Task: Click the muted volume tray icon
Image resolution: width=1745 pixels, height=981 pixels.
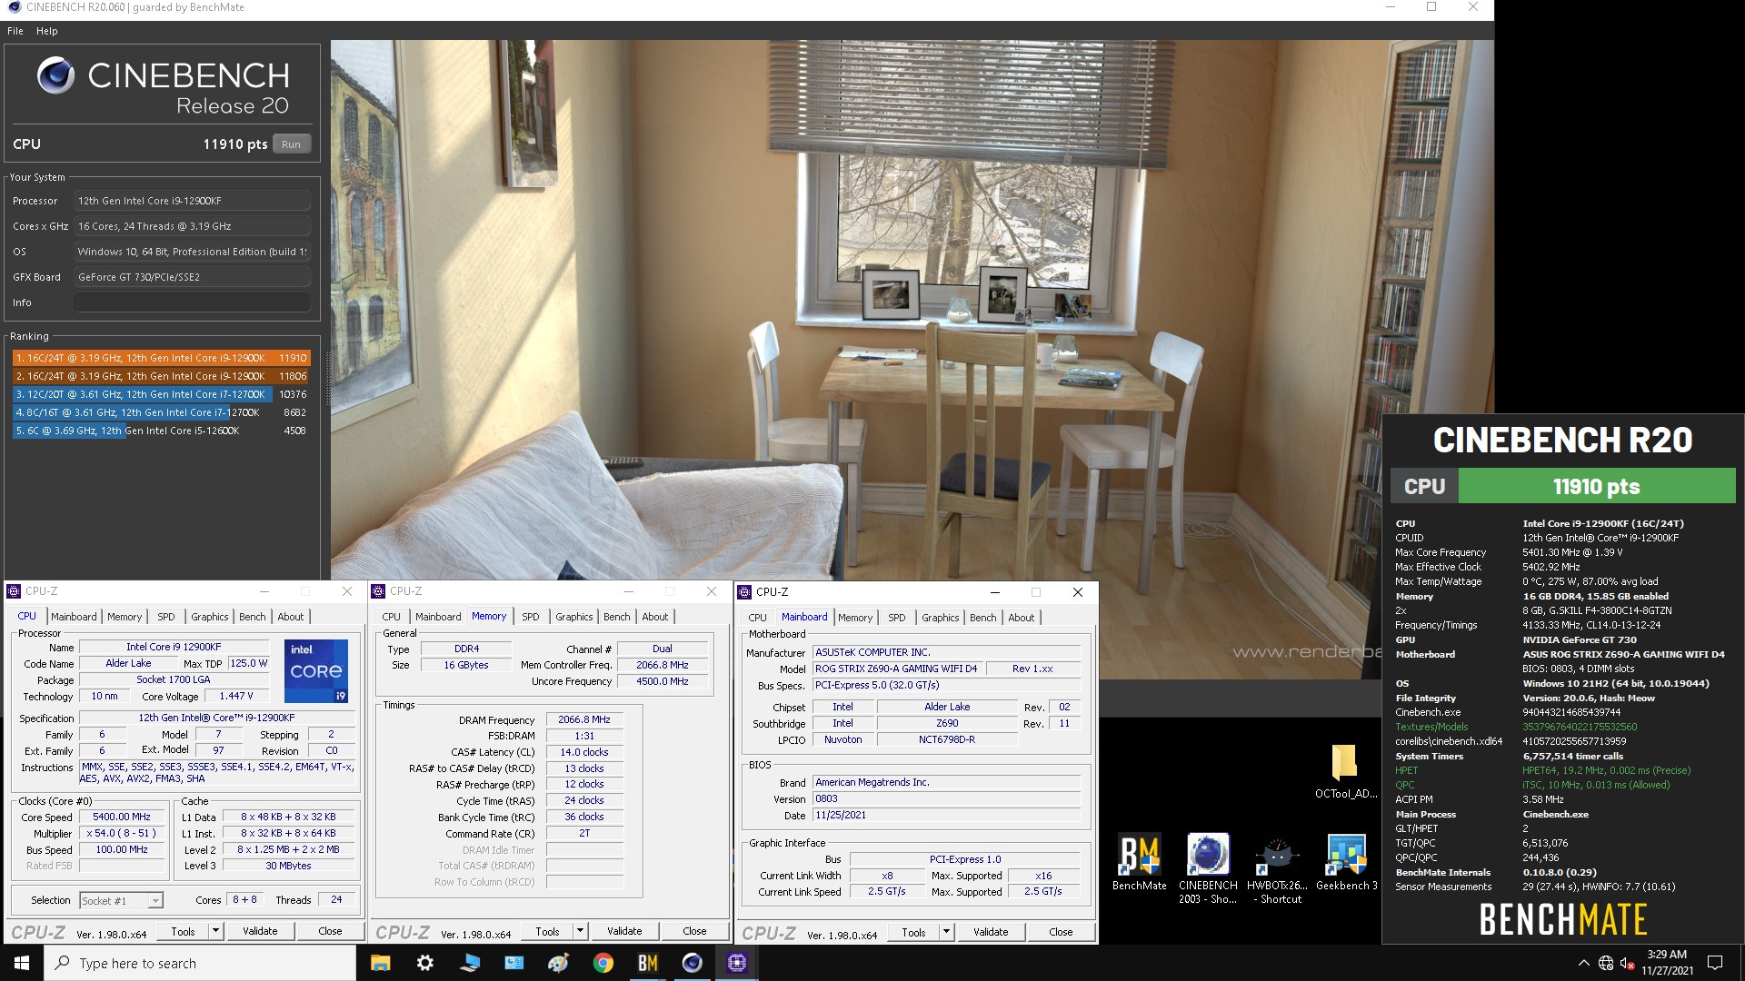Action: [1628, 963]
